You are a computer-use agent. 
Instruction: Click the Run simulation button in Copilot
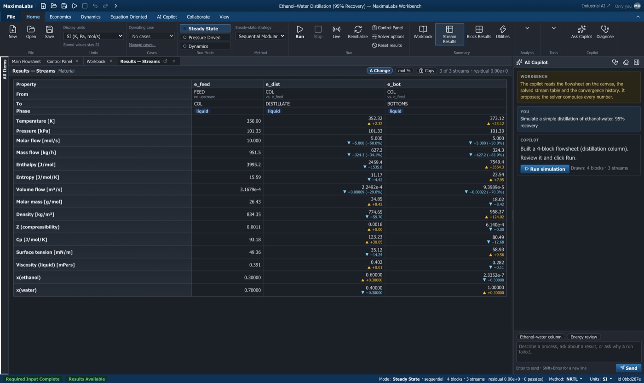pos(545,169)
